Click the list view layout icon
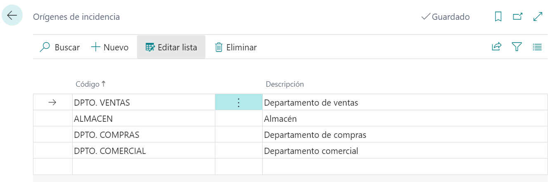Viewport: 556px width, 182px height. click(x=537, y=47)
